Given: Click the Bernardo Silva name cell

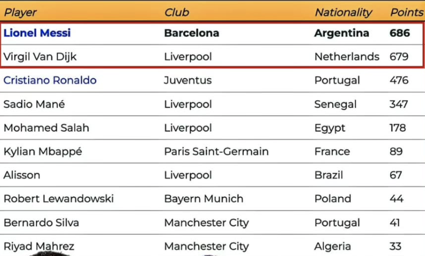Looking at the screenshot, I should click(x=41, y=223).
